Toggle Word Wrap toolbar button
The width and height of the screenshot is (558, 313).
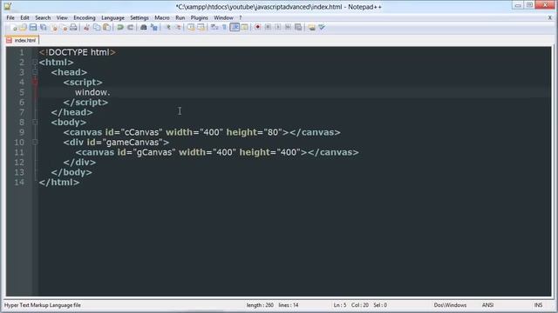click(214, 27)
